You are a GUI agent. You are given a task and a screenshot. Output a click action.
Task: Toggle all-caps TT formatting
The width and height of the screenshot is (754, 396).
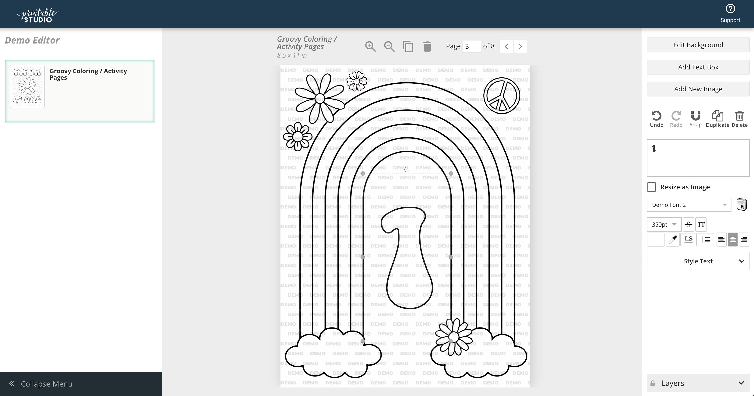pos(701,224)
